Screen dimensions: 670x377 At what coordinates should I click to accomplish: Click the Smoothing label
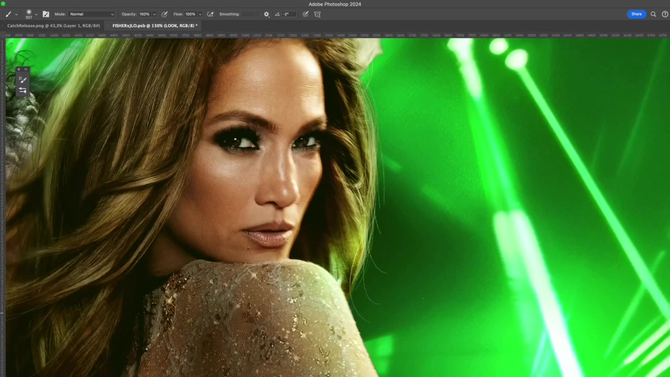(229, 14)
